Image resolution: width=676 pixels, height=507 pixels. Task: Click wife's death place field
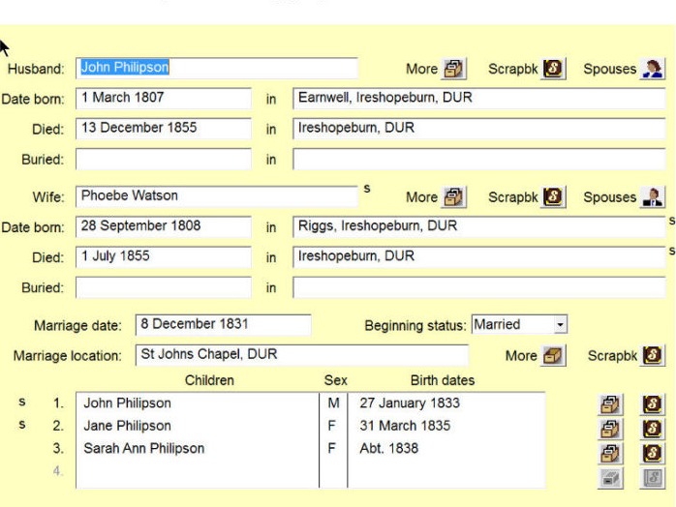pyautogui.click(x=479, y=256)
